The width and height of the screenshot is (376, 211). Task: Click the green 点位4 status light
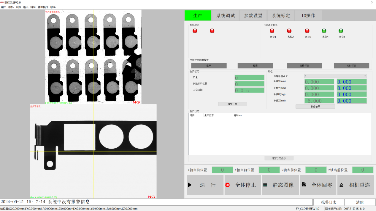[x=324, y=31]
